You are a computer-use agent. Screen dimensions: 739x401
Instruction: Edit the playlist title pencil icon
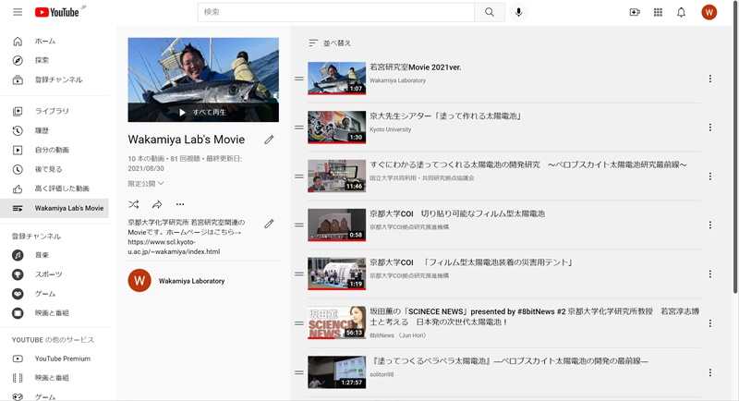(x=269, y=140)
